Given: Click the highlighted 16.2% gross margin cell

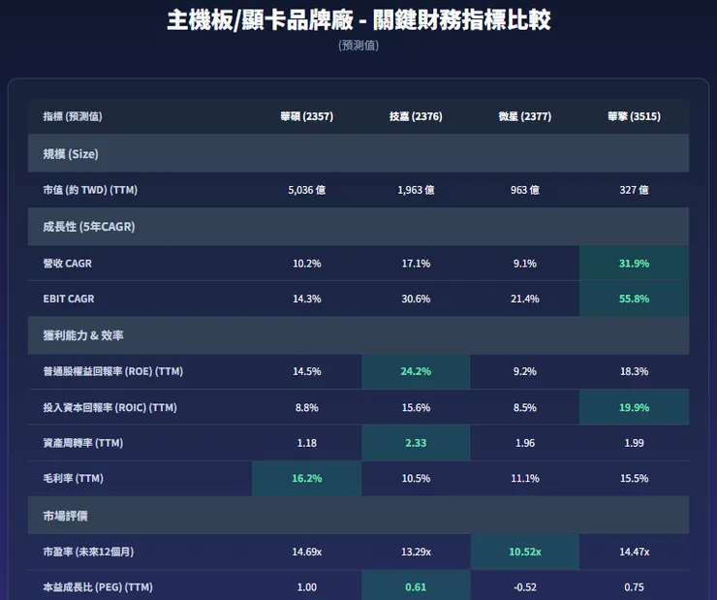Looking at the screenshot, I should coord(307,479).
